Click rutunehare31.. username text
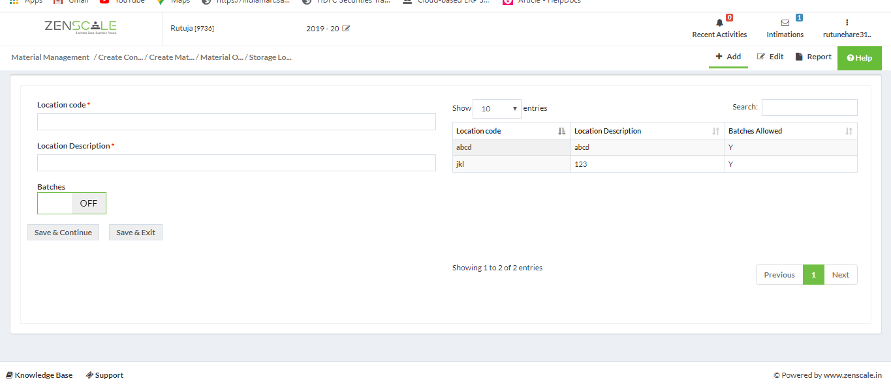Viewport: 891px width, 385px height. [x=847, y=35]
